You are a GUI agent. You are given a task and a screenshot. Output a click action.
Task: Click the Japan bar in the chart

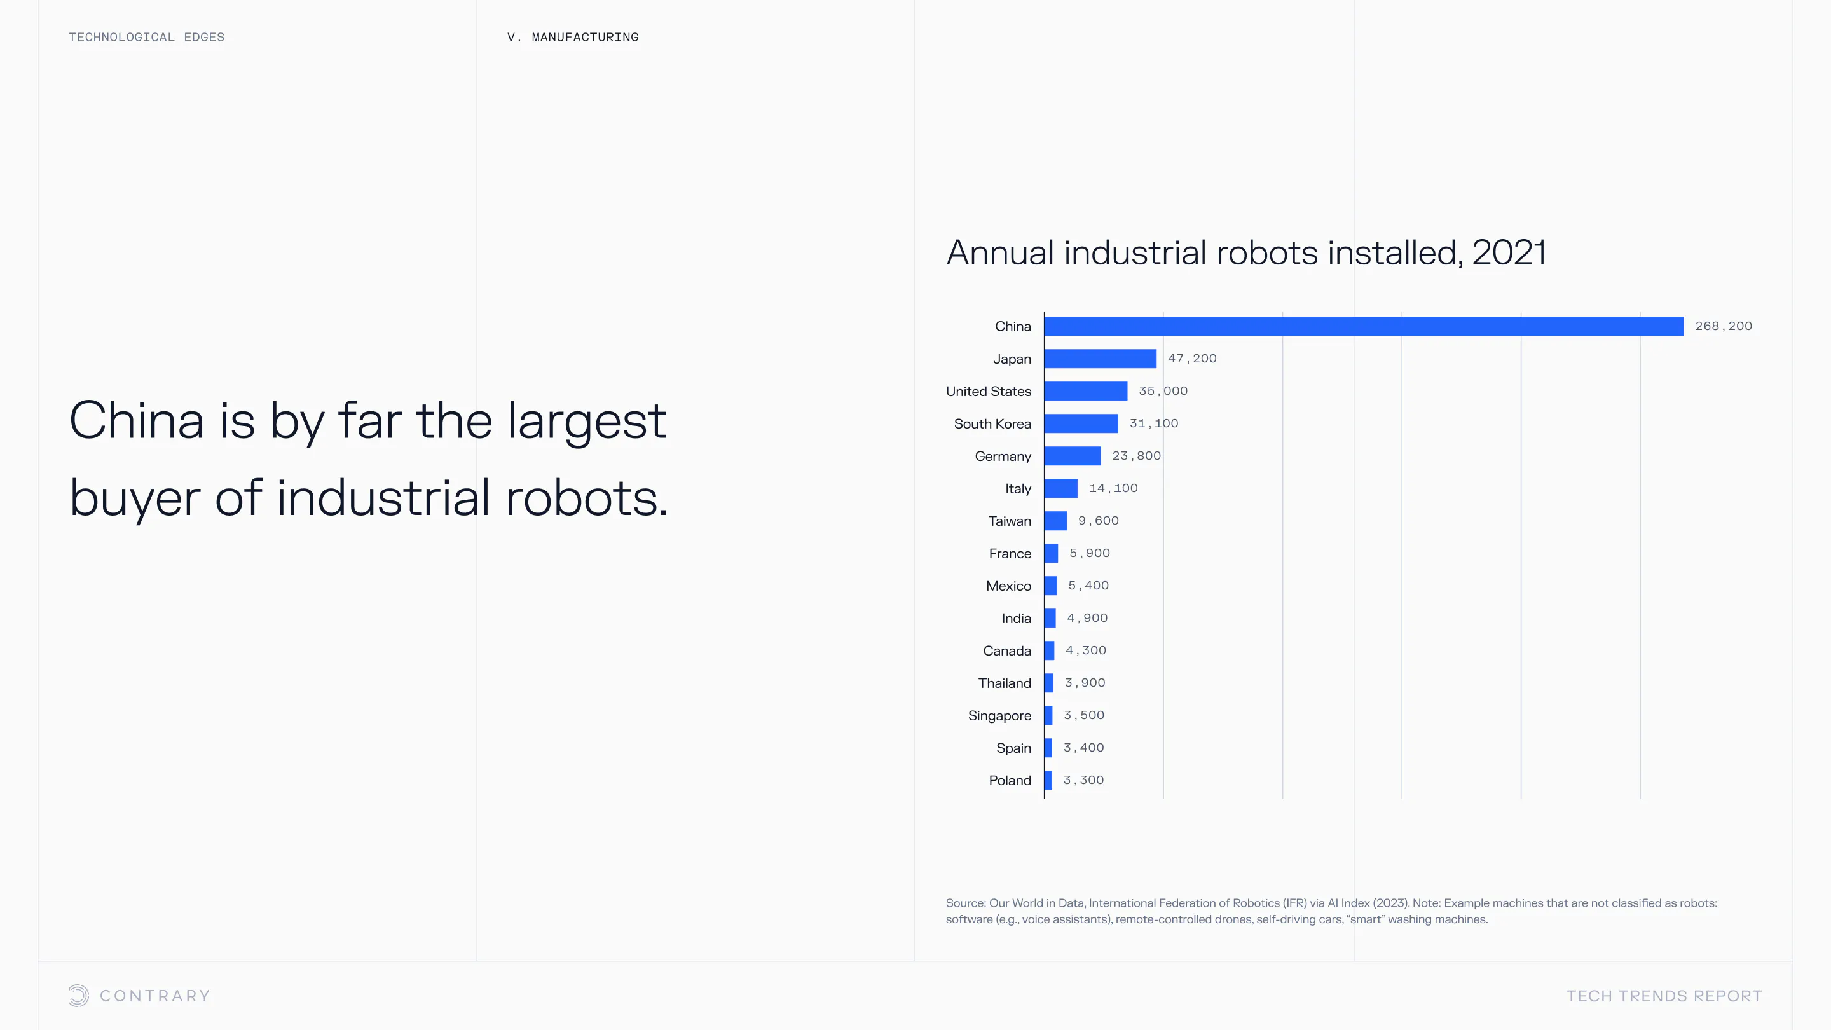pyautogui.click(x=1100, y=359)
